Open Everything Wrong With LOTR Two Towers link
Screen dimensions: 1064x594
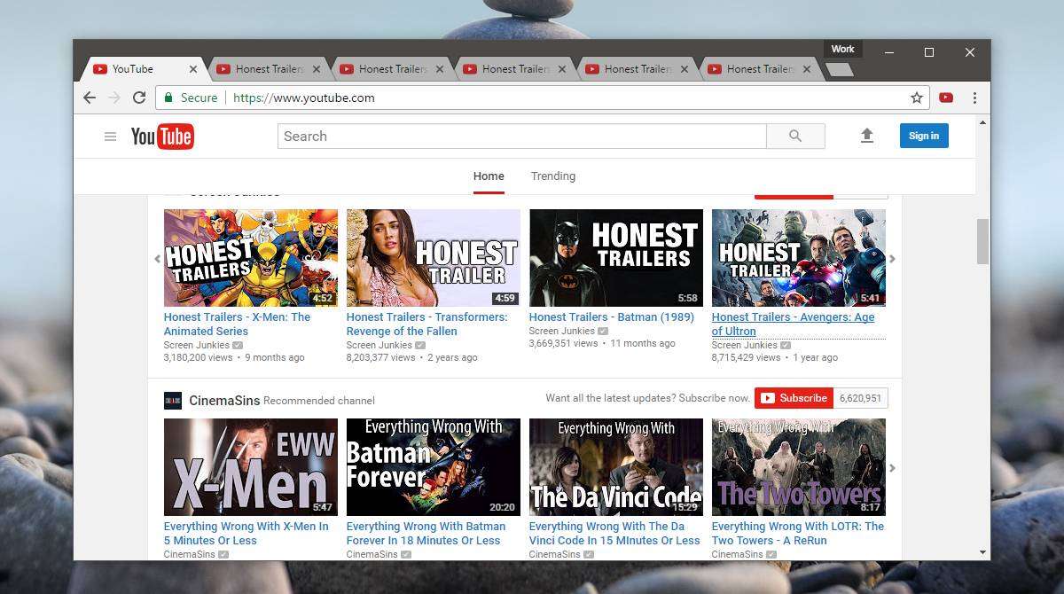pos(797,533)
